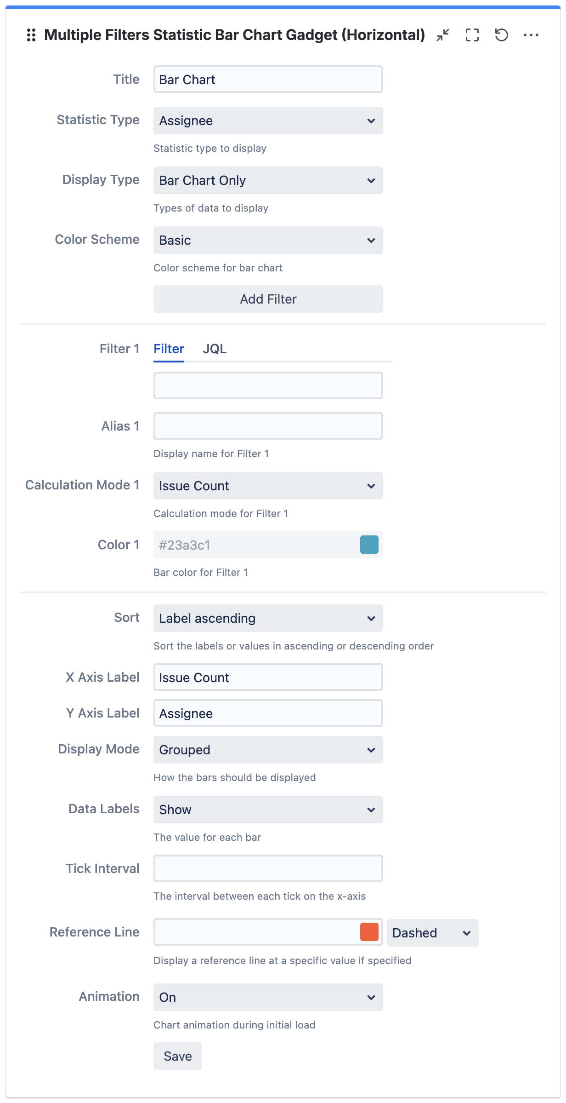Click the Add Filter button
This screenshot has height=1103, width=566.
pyautogui.click(x=268, y=299)
